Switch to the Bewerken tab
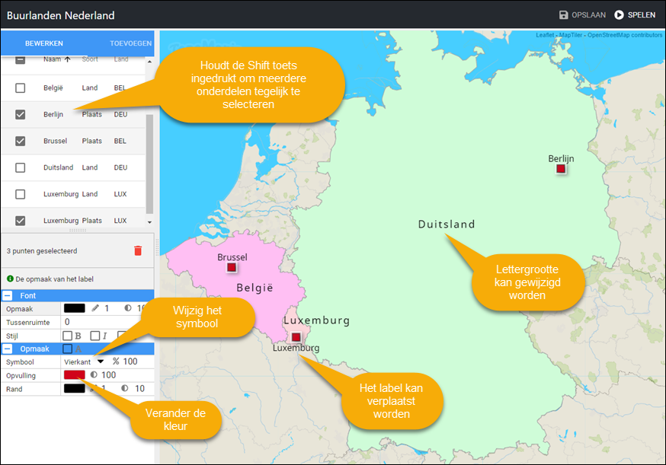Viewport: 666px width, 465px height. [x=44, y=43]
